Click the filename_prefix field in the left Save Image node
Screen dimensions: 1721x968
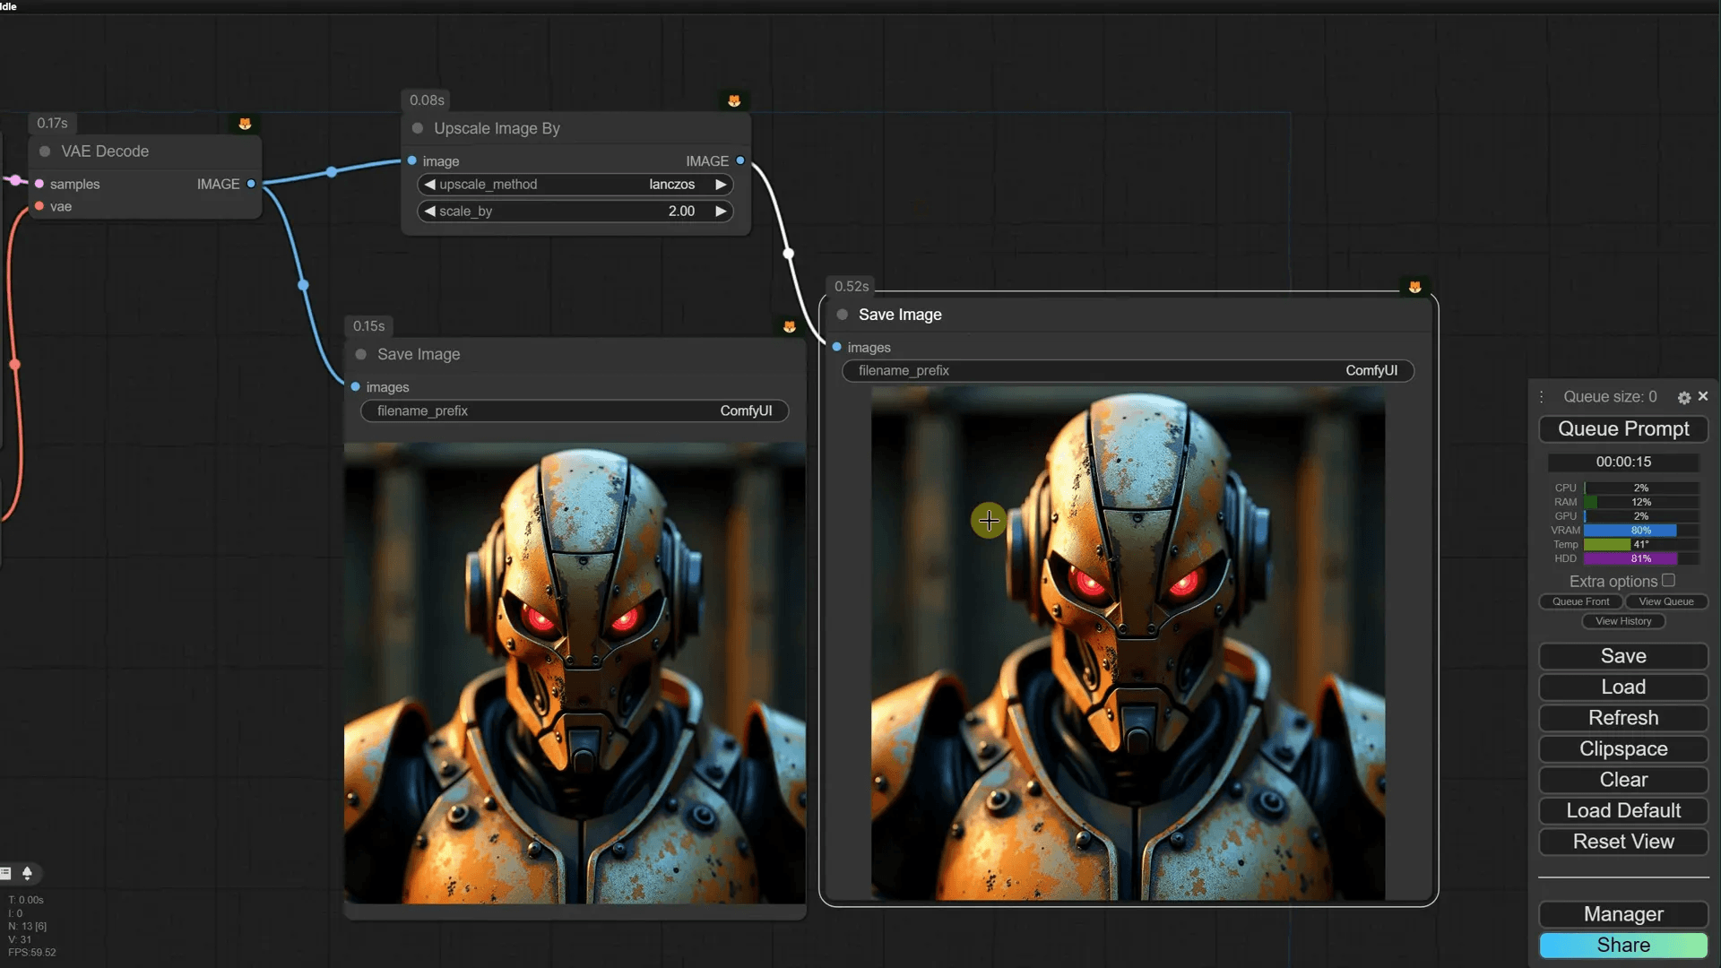tap(574, 411)
